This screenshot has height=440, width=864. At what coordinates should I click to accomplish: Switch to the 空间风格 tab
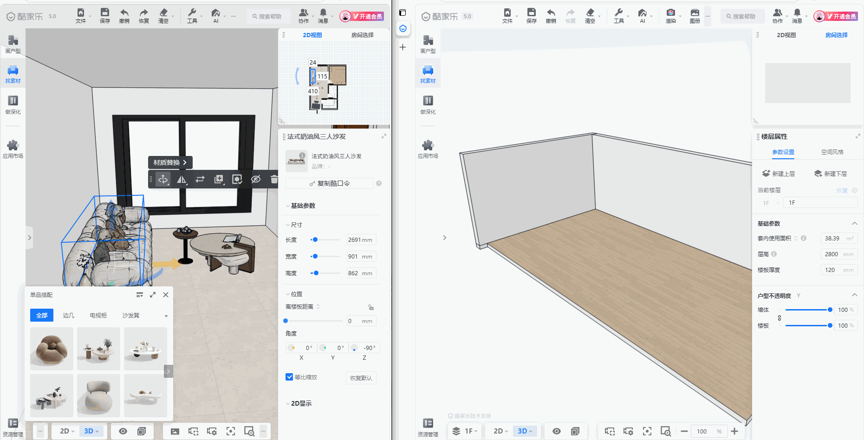tap(832, 152)
